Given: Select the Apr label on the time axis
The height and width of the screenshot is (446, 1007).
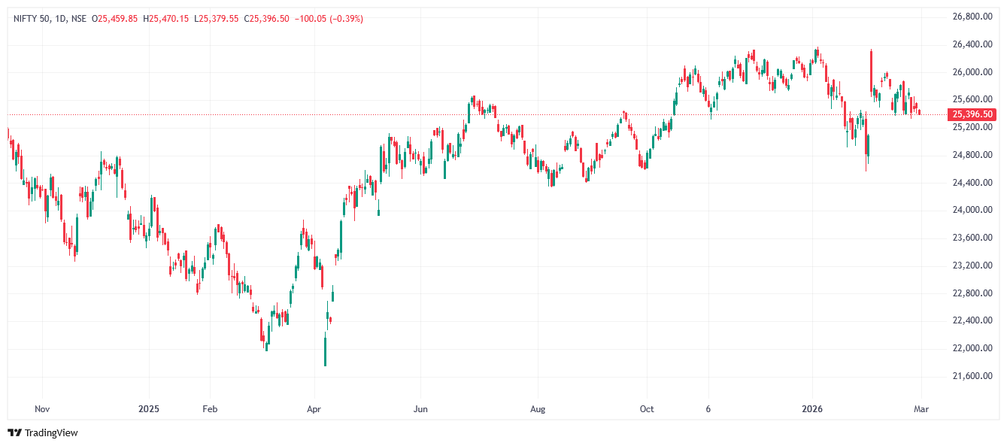Looking at the screenshot, I should 314,409.
